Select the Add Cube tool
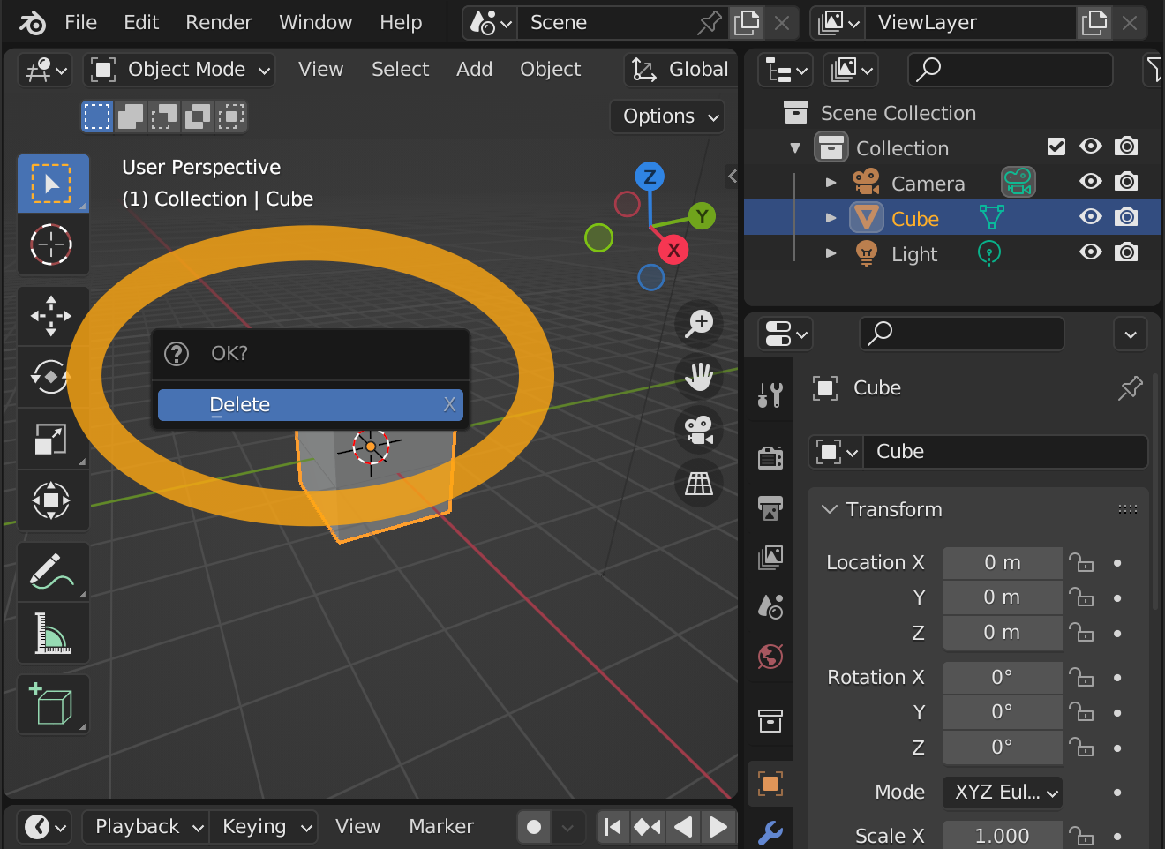 point(53,704)
